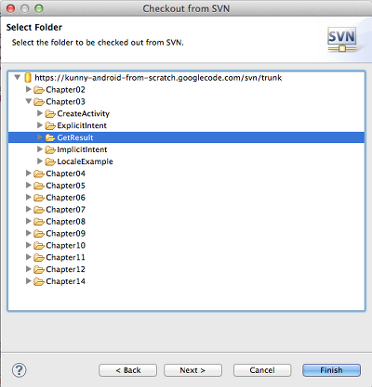372x387 pixels.
Task: Click the green zoom window button
Action: coord(39,8)
